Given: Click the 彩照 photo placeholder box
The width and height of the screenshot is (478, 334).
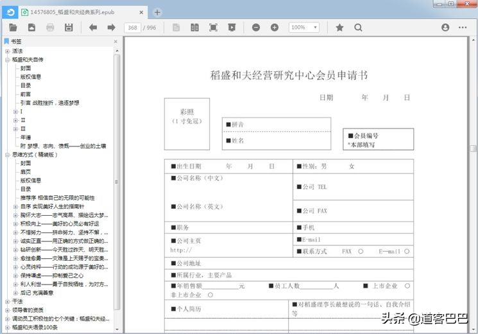Looking at the screenshot, I should point(187,124).
